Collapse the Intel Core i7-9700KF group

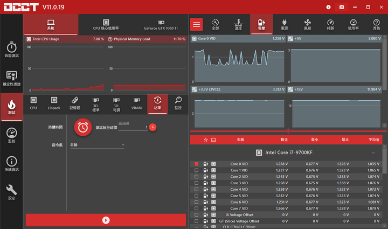[x=373, y=152]
